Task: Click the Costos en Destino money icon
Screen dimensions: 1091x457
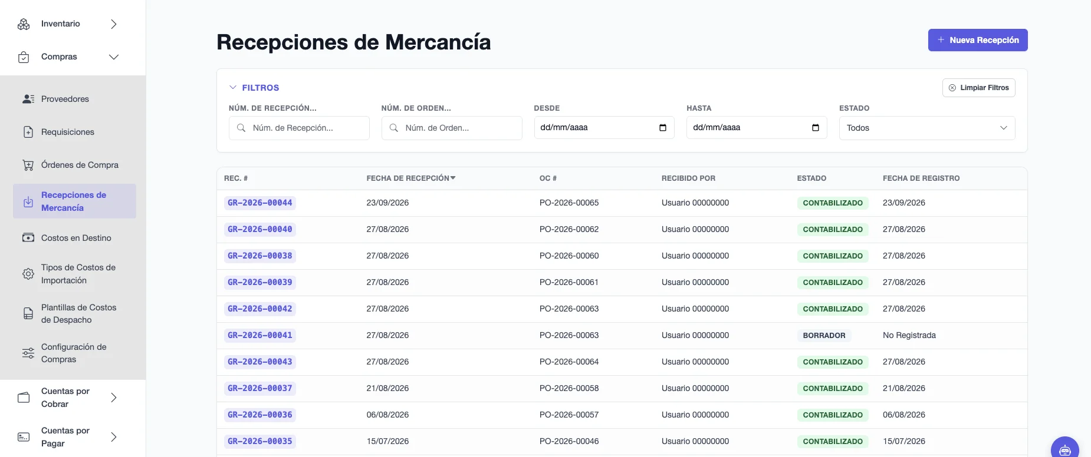Action: tap(28, 238)
